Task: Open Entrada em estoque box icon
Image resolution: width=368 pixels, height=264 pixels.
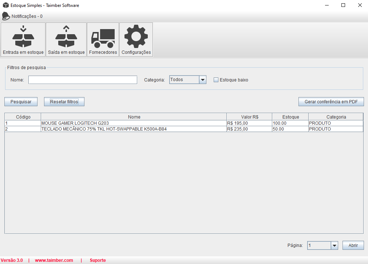Action: [x=23, y=37]
